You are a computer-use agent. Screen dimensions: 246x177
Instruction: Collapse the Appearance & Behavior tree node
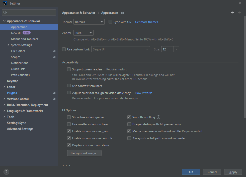tap(5, 21)
